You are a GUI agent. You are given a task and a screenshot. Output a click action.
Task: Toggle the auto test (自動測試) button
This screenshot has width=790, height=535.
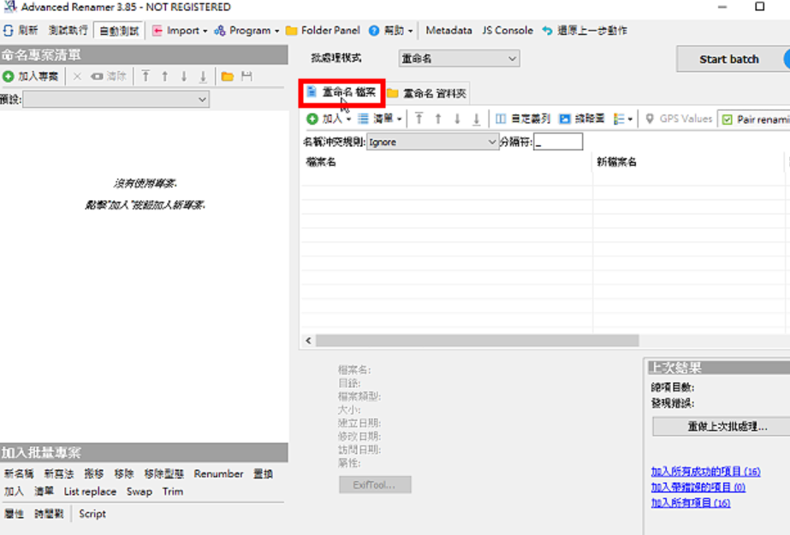119,31
